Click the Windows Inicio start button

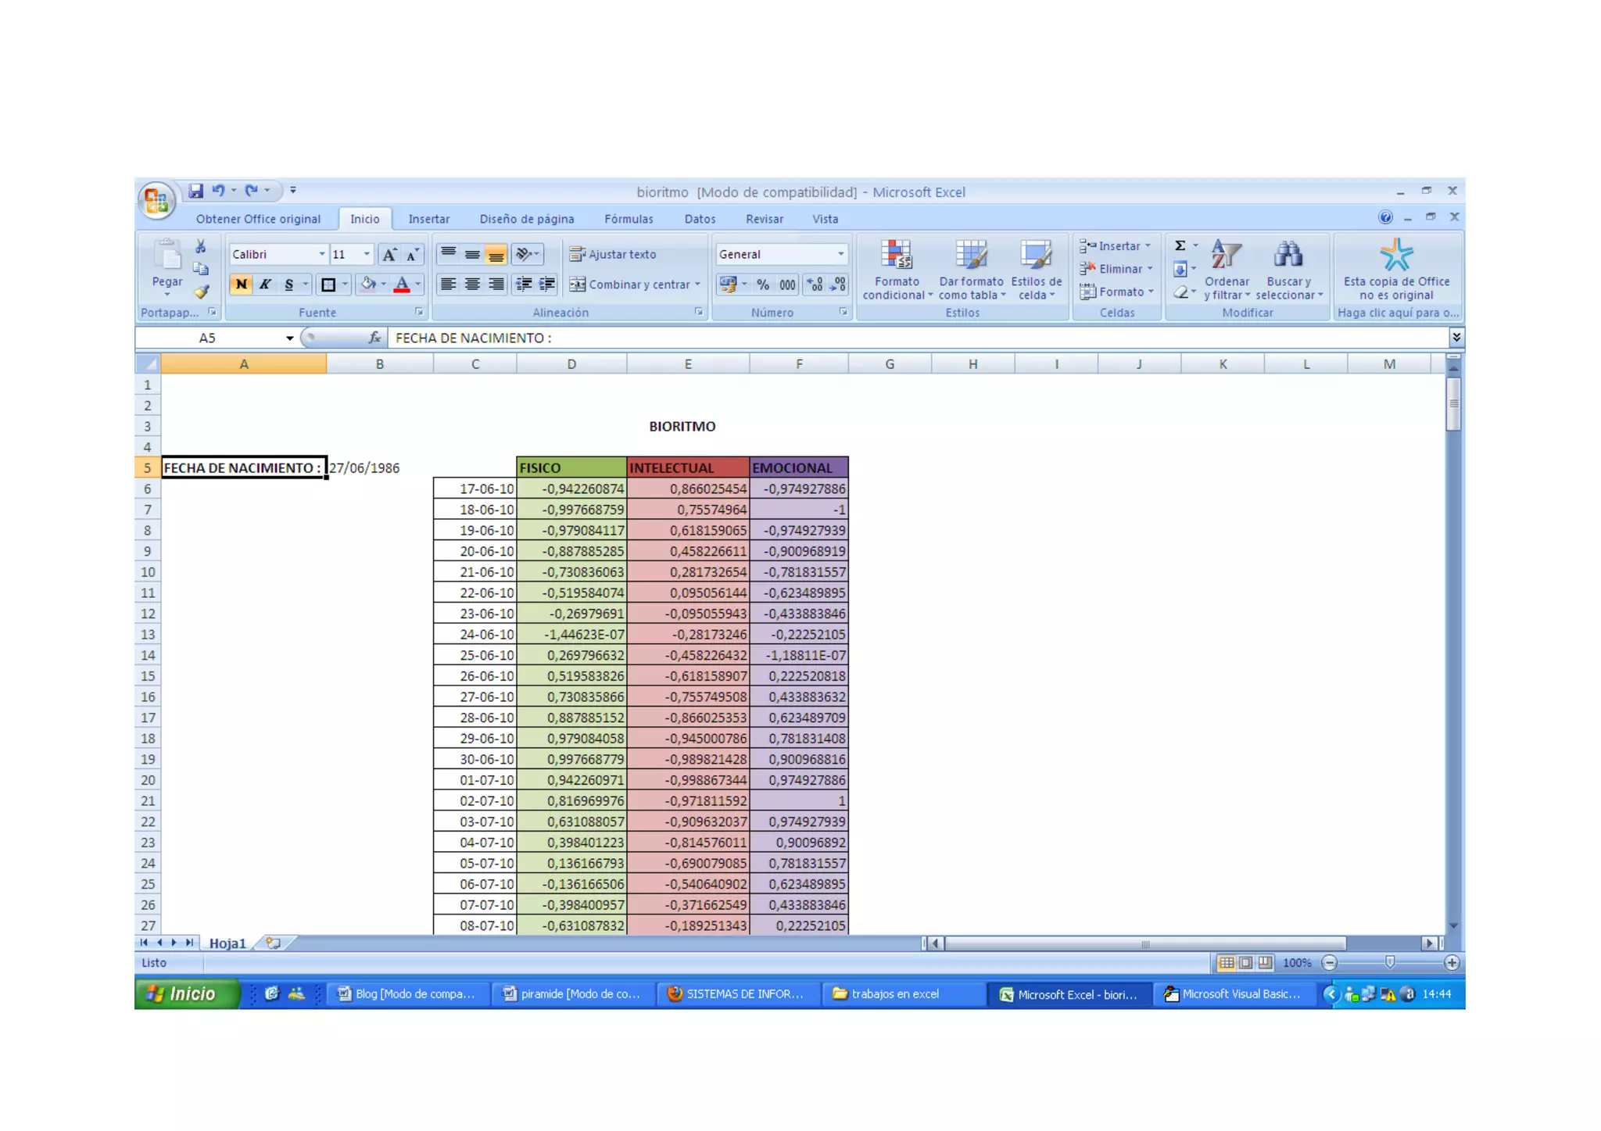(x=186, y=993)
